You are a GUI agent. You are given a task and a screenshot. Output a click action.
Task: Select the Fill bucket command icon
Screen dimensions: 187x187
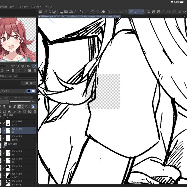click(x=103, y=12)
